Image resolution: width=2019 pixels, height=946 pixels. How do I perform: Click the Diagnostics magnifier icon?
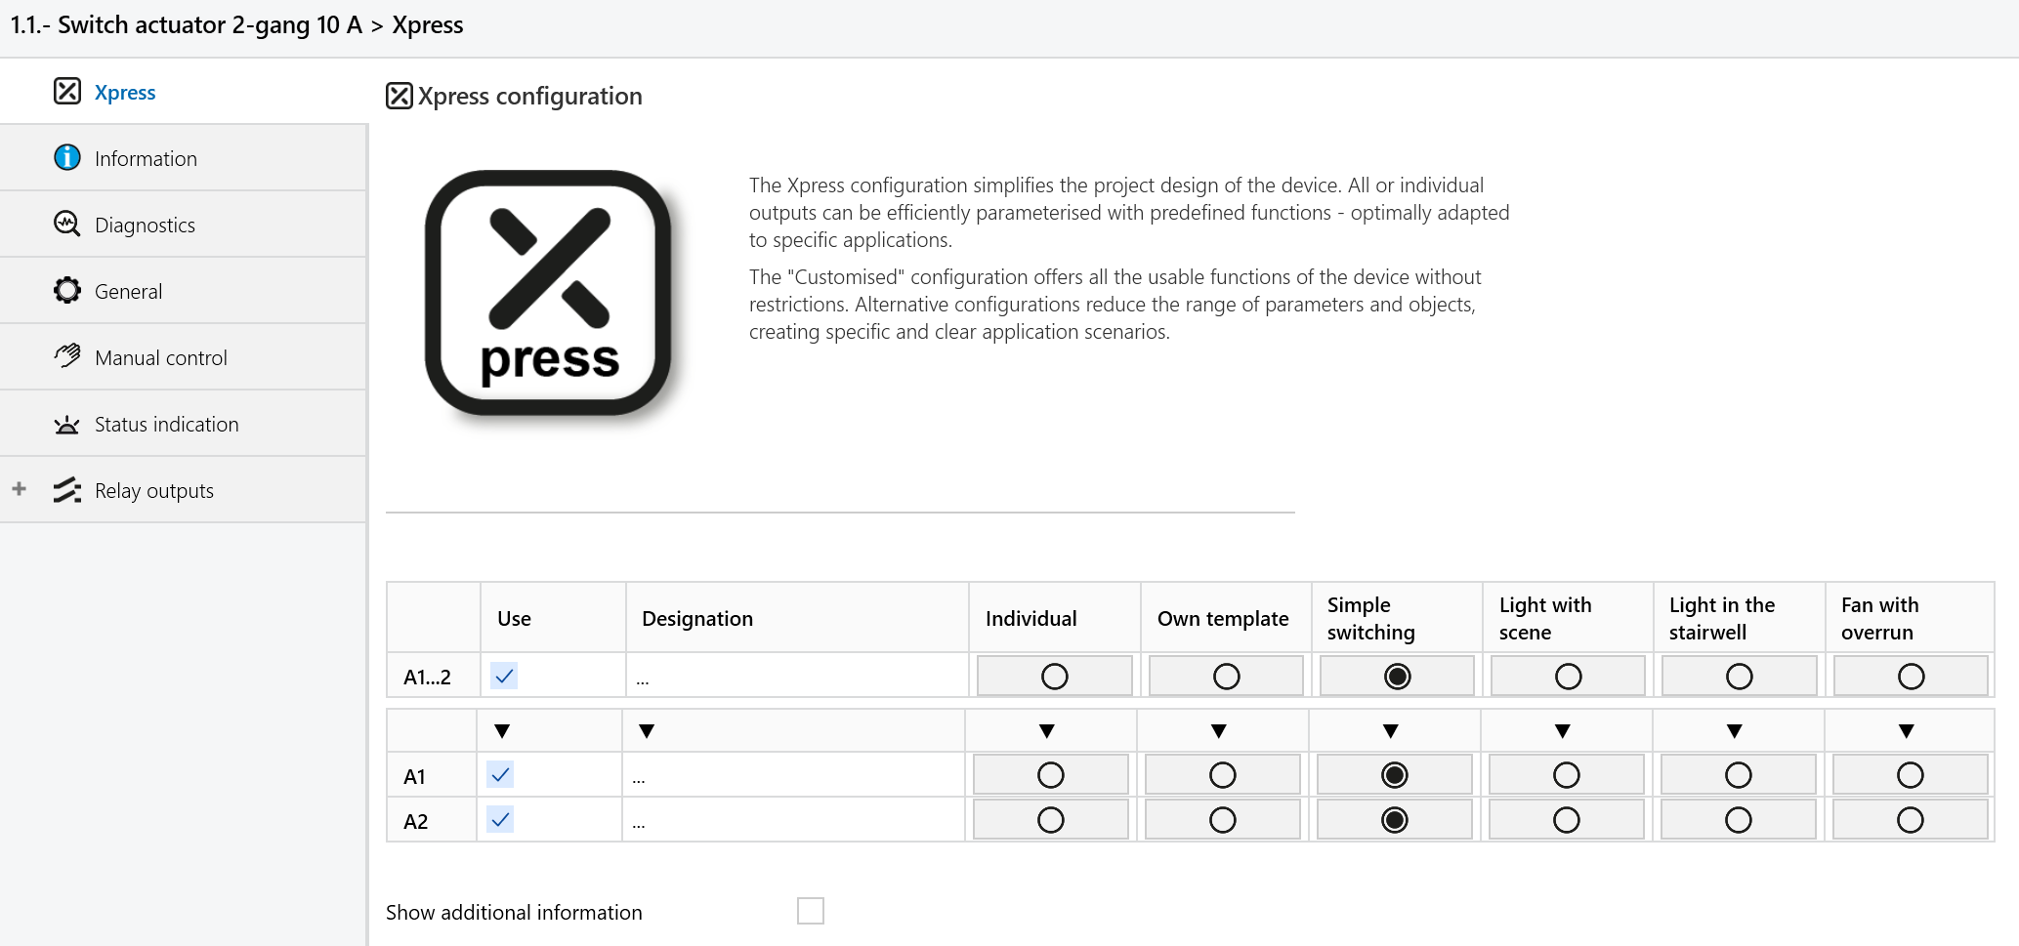click(x=67, y=224)
